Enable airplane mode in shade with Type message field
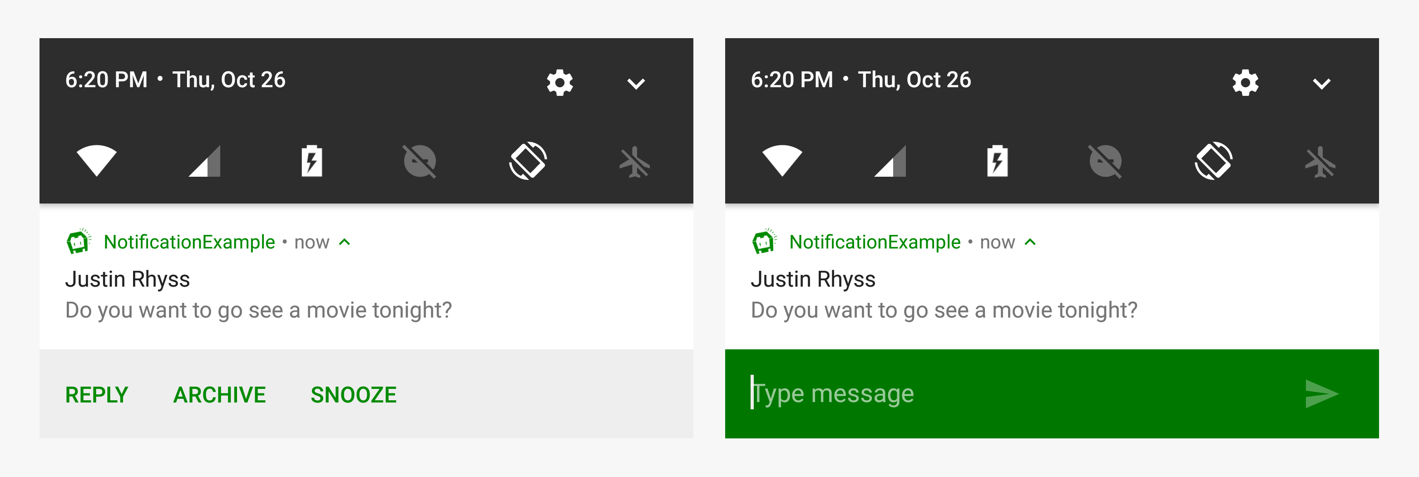This screenshot has width=1419, height=477. (1320, 162)
